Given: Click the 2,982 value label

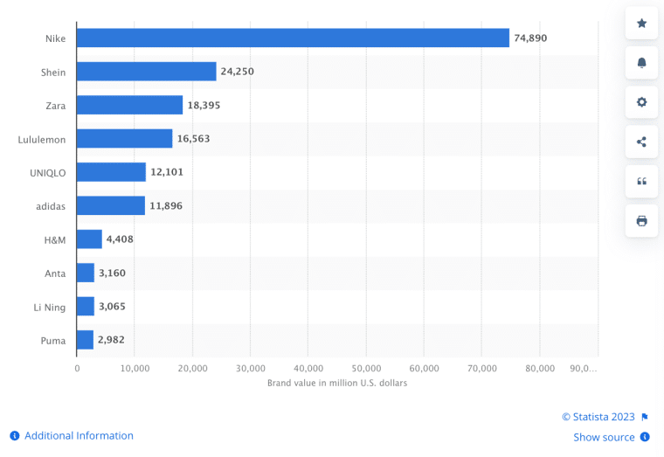Looking at the screenshot, I should click(x=111, y=340).
